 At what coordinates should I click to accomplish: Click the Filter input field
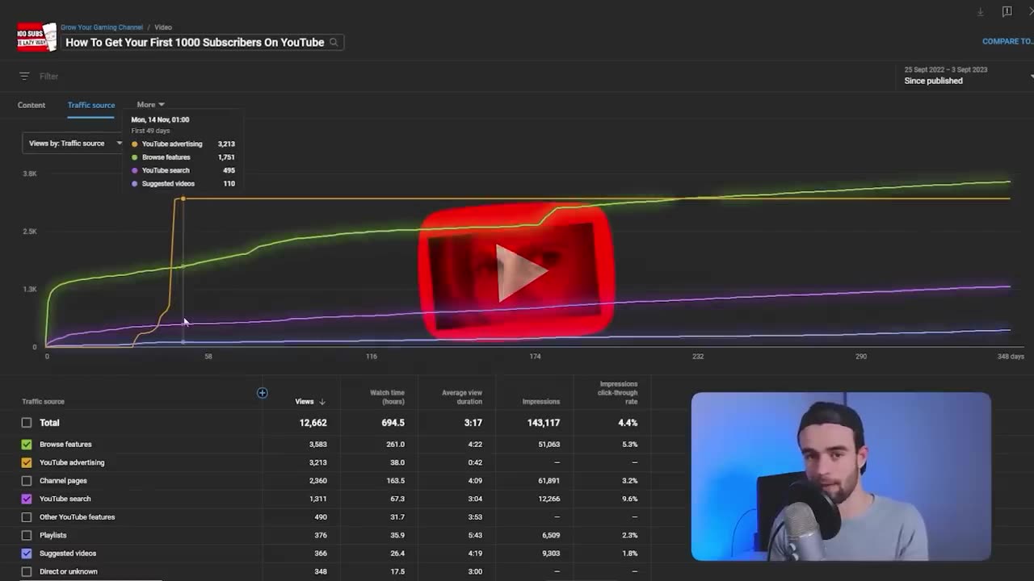point(49,76)
